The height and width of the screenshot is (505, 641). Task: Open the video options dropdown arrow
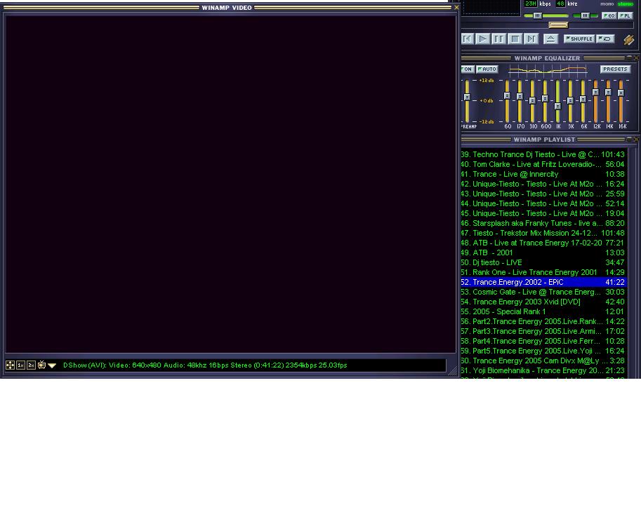(52, 365)
